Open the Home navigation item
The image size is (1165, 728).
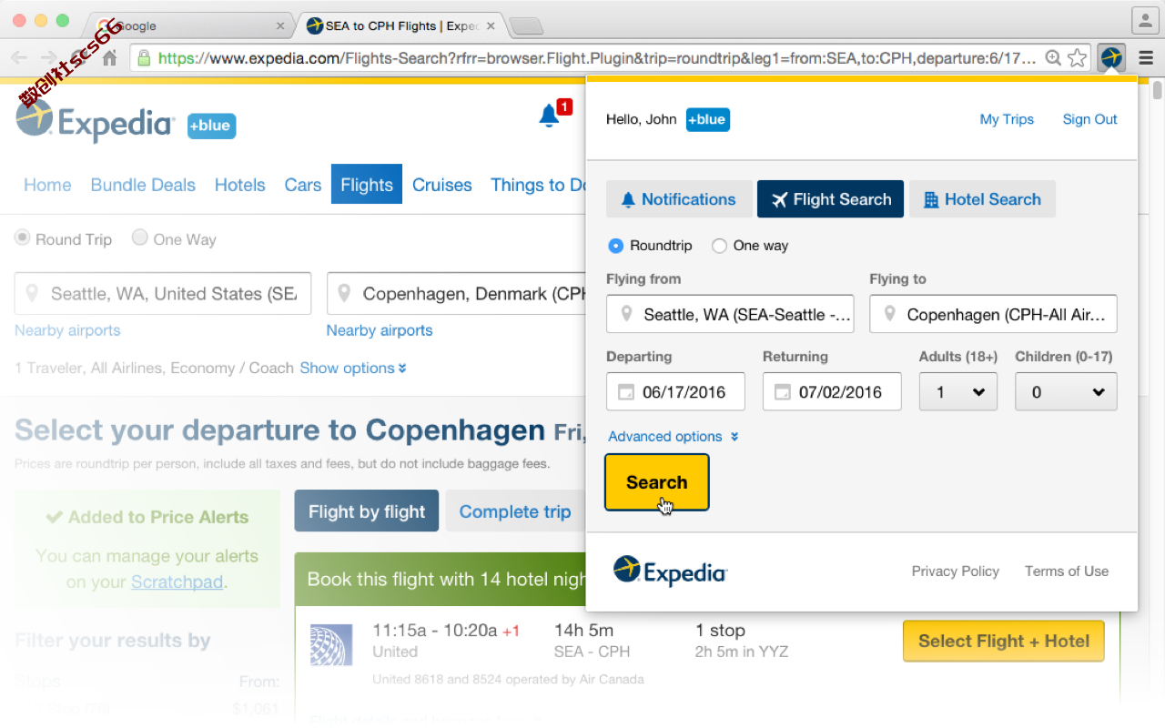click(x=47, y=185)
